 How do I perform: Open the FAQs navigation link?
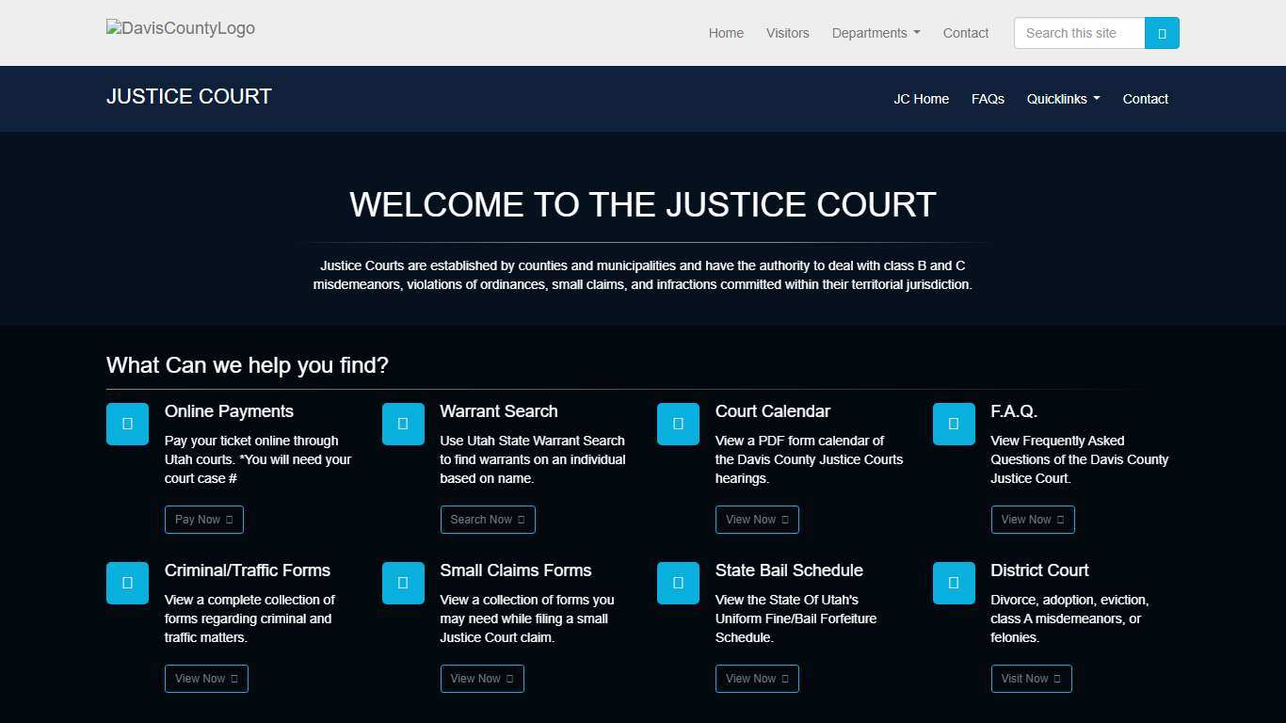988,99
